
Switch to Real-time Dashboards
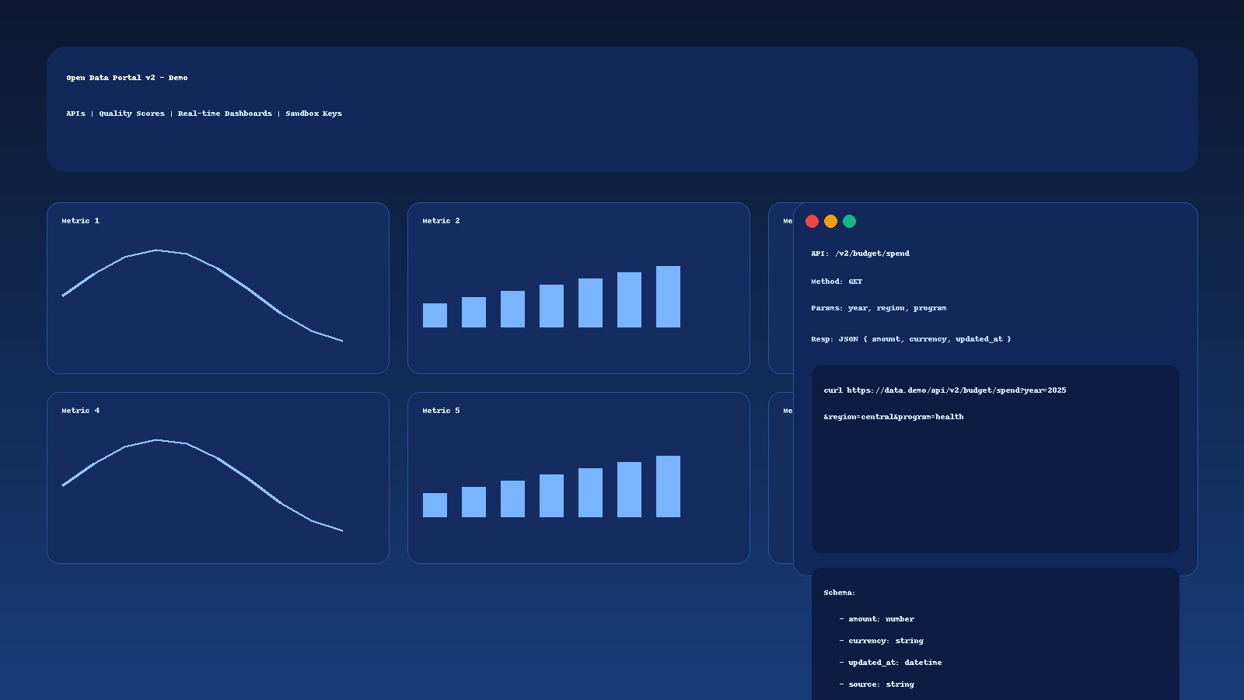[225, 114]
